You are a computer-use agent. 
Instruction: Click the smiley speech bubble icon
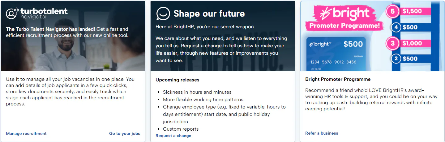click(163, 14)
